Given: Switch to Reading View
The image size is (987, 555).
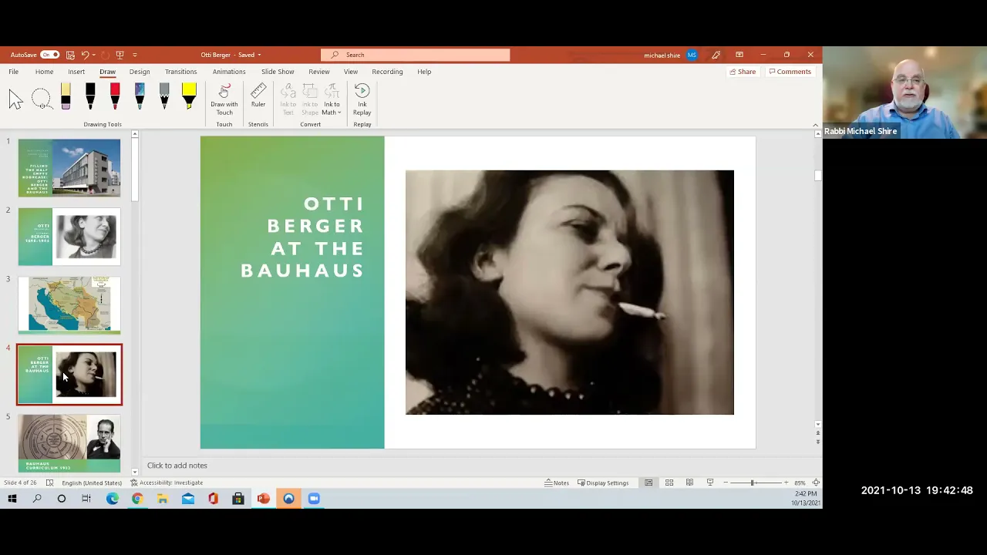Looking at the screenshot, I should (x=689, y=483).
